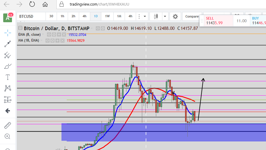The image size is (266, 150).
Task: Click the close value C14157.87
Action: pyautogui.click(x=188, y=28)
